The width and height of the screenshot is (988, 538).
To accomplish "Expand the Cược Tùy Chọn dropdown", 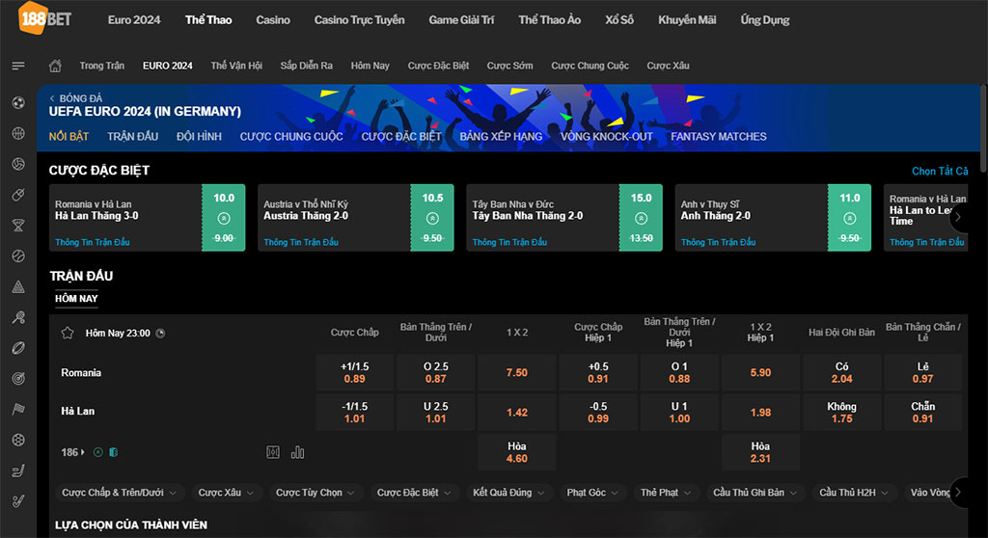I will (316, 493).
